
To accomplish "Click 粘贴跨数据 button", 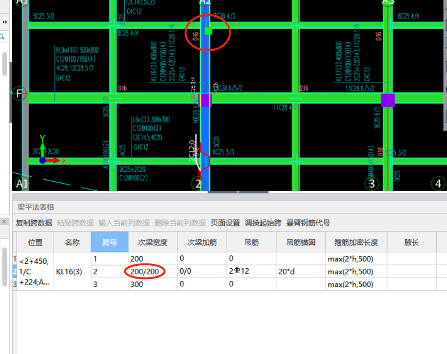I will [x=75, y=223].
